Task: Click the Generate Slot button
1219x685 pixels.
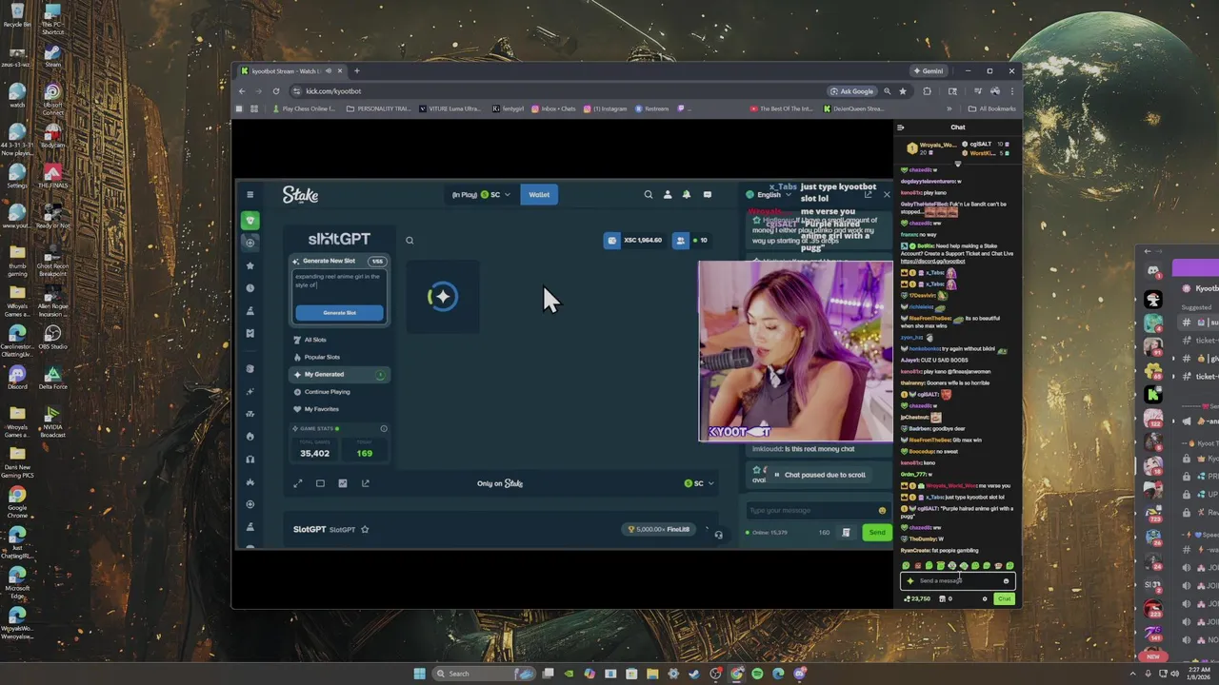Action: click(x=340, y=313)
